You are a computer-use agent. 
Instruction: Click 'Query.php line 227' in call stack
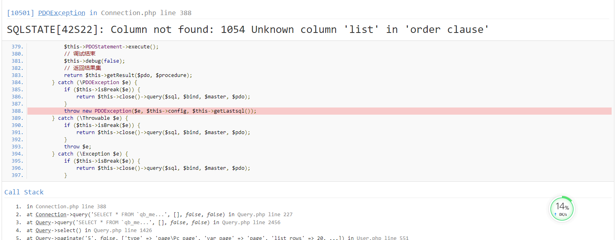point(265,215)
